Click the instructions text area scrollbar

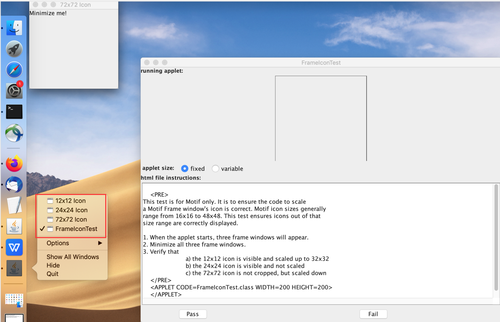(x=496, y=238)
